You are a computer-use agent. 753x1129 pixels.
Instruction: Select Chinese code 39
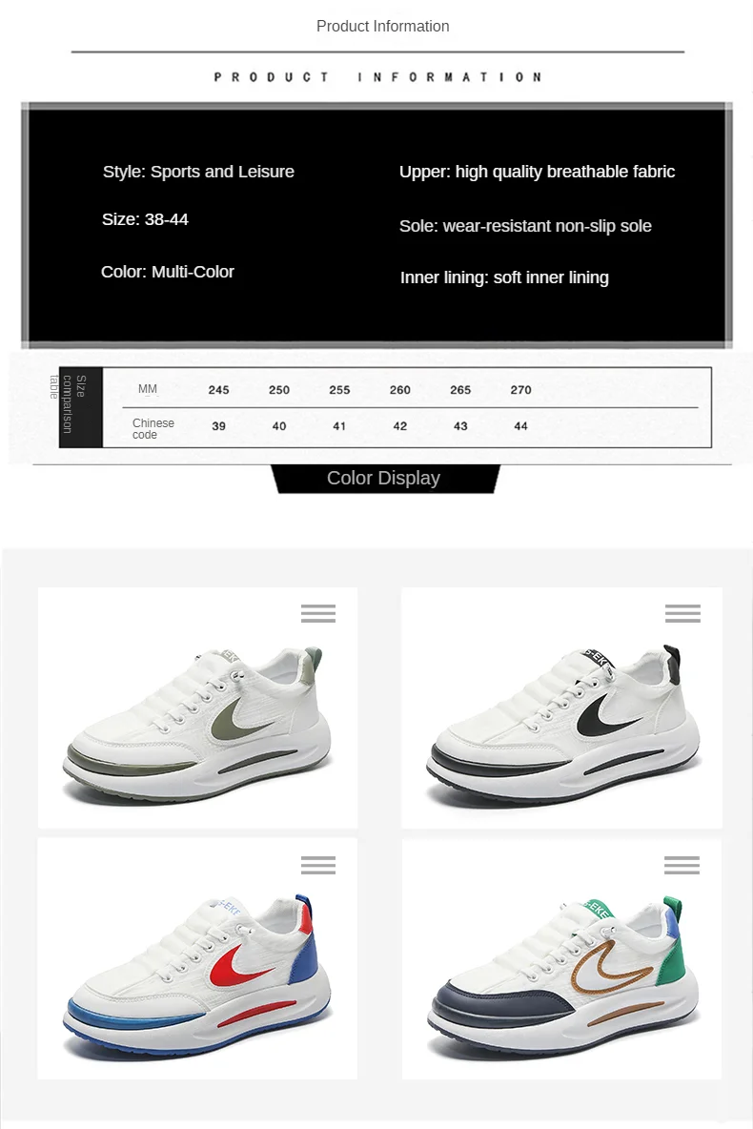(x=219, y=426)
